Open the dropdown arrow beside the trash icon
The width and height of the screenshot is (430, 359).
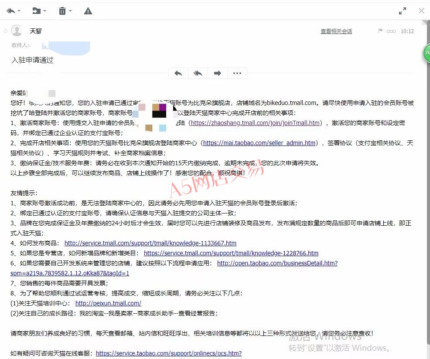(x=71, y=11)
